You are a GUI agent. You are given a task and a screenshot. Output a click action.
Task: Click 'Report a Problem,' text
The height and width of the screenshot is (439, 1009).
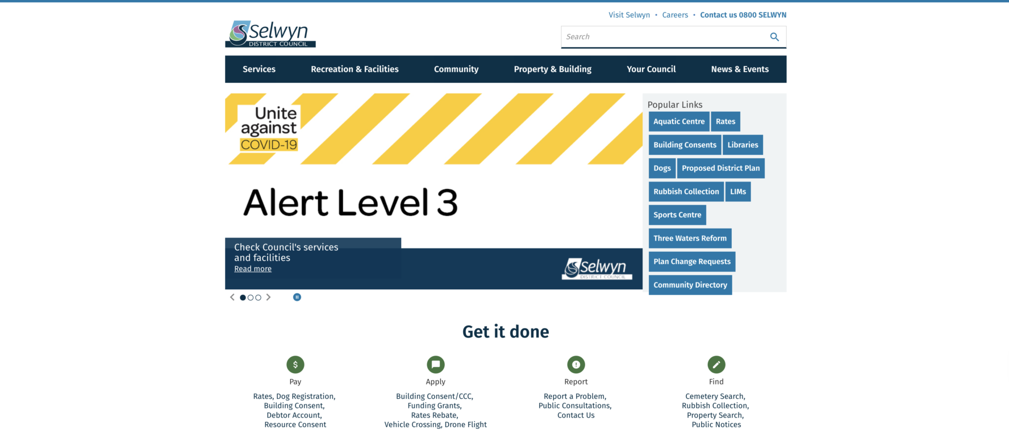[x=575, y=396]
